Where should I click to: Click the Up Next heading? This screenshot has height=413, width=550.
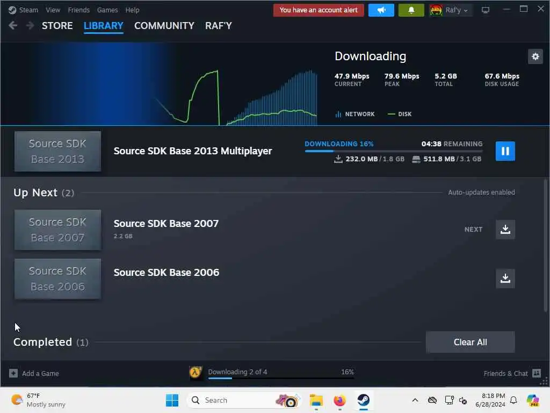(35, 193)
